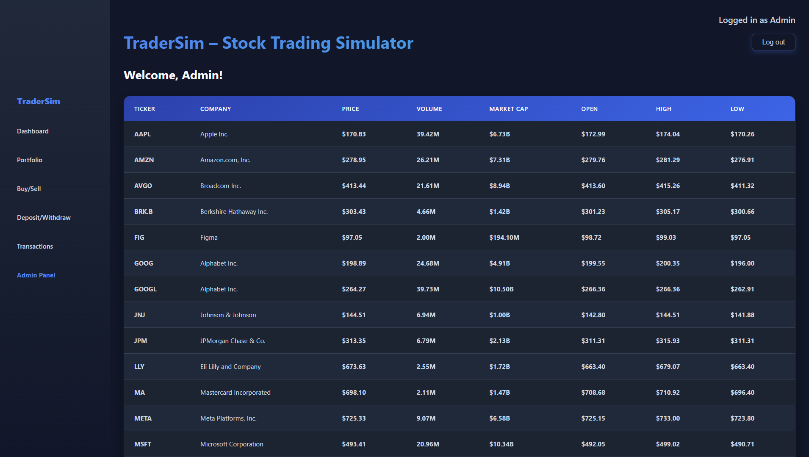Navigate to Deposit/Withdraw
Screen dimensions: 809x457
pos(44,218)
